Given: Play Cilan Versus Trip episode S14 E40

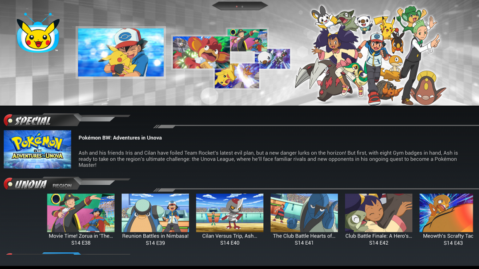Looking at the screenshot, I should pos(230,213).
